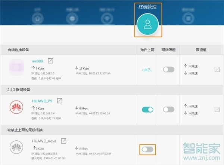Click the 网络限速 column header
This screenshot has height=165, width=224.
168,50
